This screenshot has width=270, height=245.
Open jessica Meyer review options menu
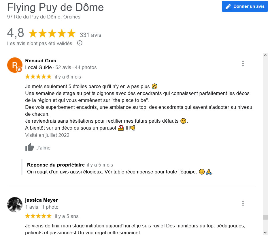tap(243, 203)
